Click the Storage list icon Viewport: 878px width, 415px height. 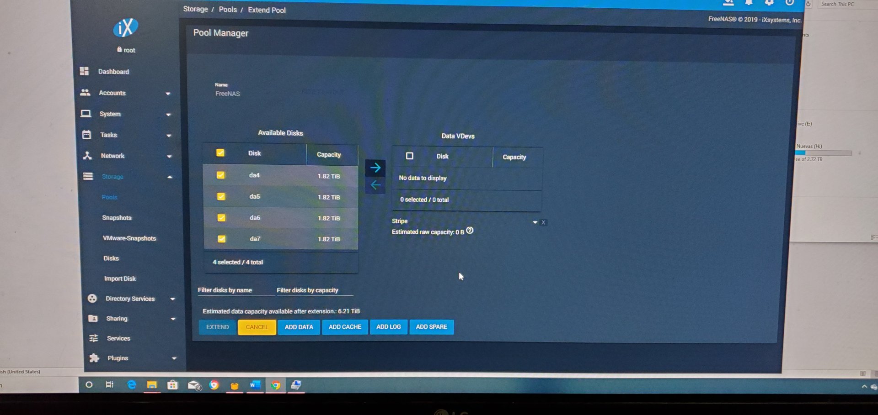point(88,176)
